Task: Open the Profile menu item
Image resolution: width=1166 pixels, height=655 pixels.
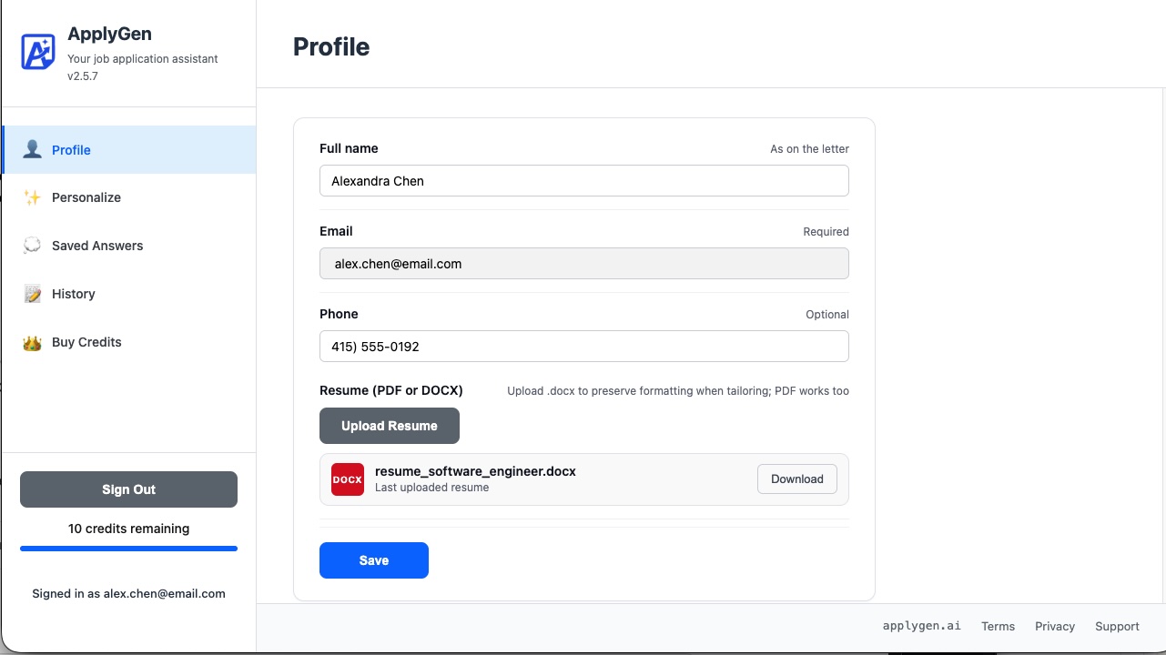Action: [x=129, y=150]
